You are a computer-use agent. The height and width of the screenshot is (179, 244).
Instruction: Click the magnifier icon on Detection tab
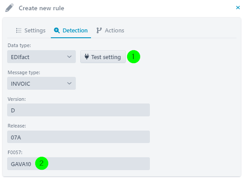coord(57,30)
